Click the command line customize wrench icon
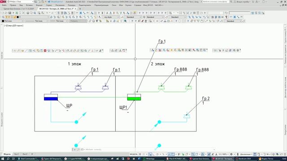The width and height of the screenshot is (287, 161). (78, 149)
